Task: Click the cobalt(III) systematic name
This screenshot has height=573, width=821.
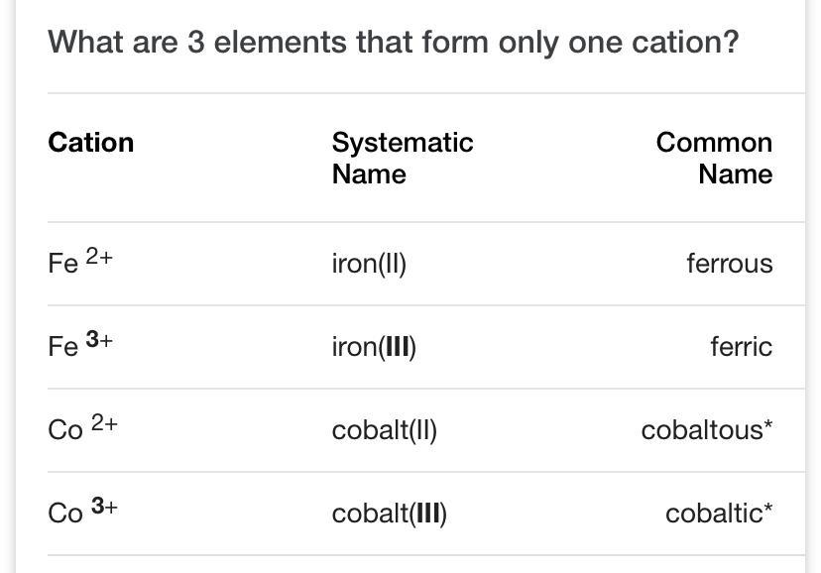Action: pyautogui.click(x=390, y=514)
